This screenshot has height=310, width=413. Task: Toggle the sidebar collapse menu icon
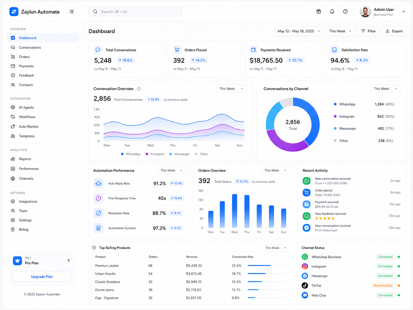(72, 11)
